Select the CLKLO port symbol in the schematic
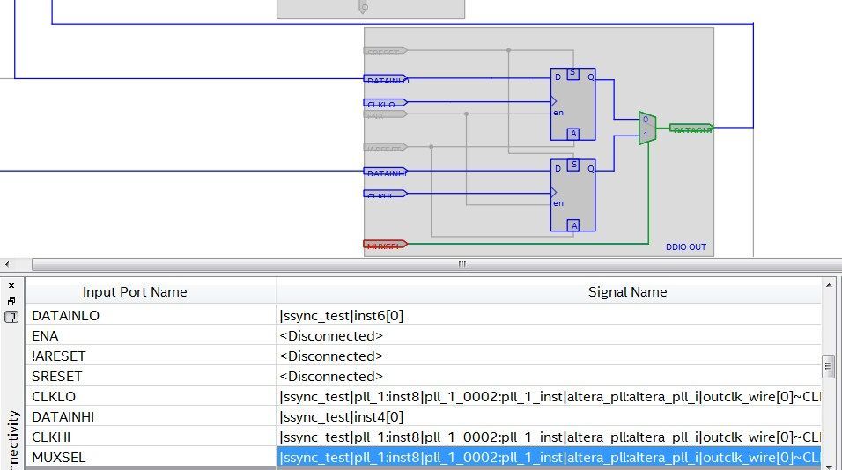Viewport: 842px width, 470px height. pyautogui.click(x=386, y=102)
